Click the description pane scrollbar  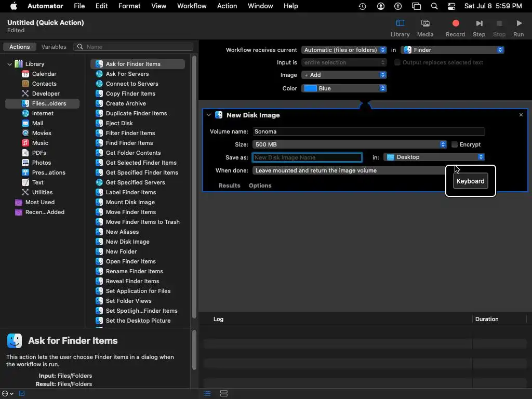point(194,350)
